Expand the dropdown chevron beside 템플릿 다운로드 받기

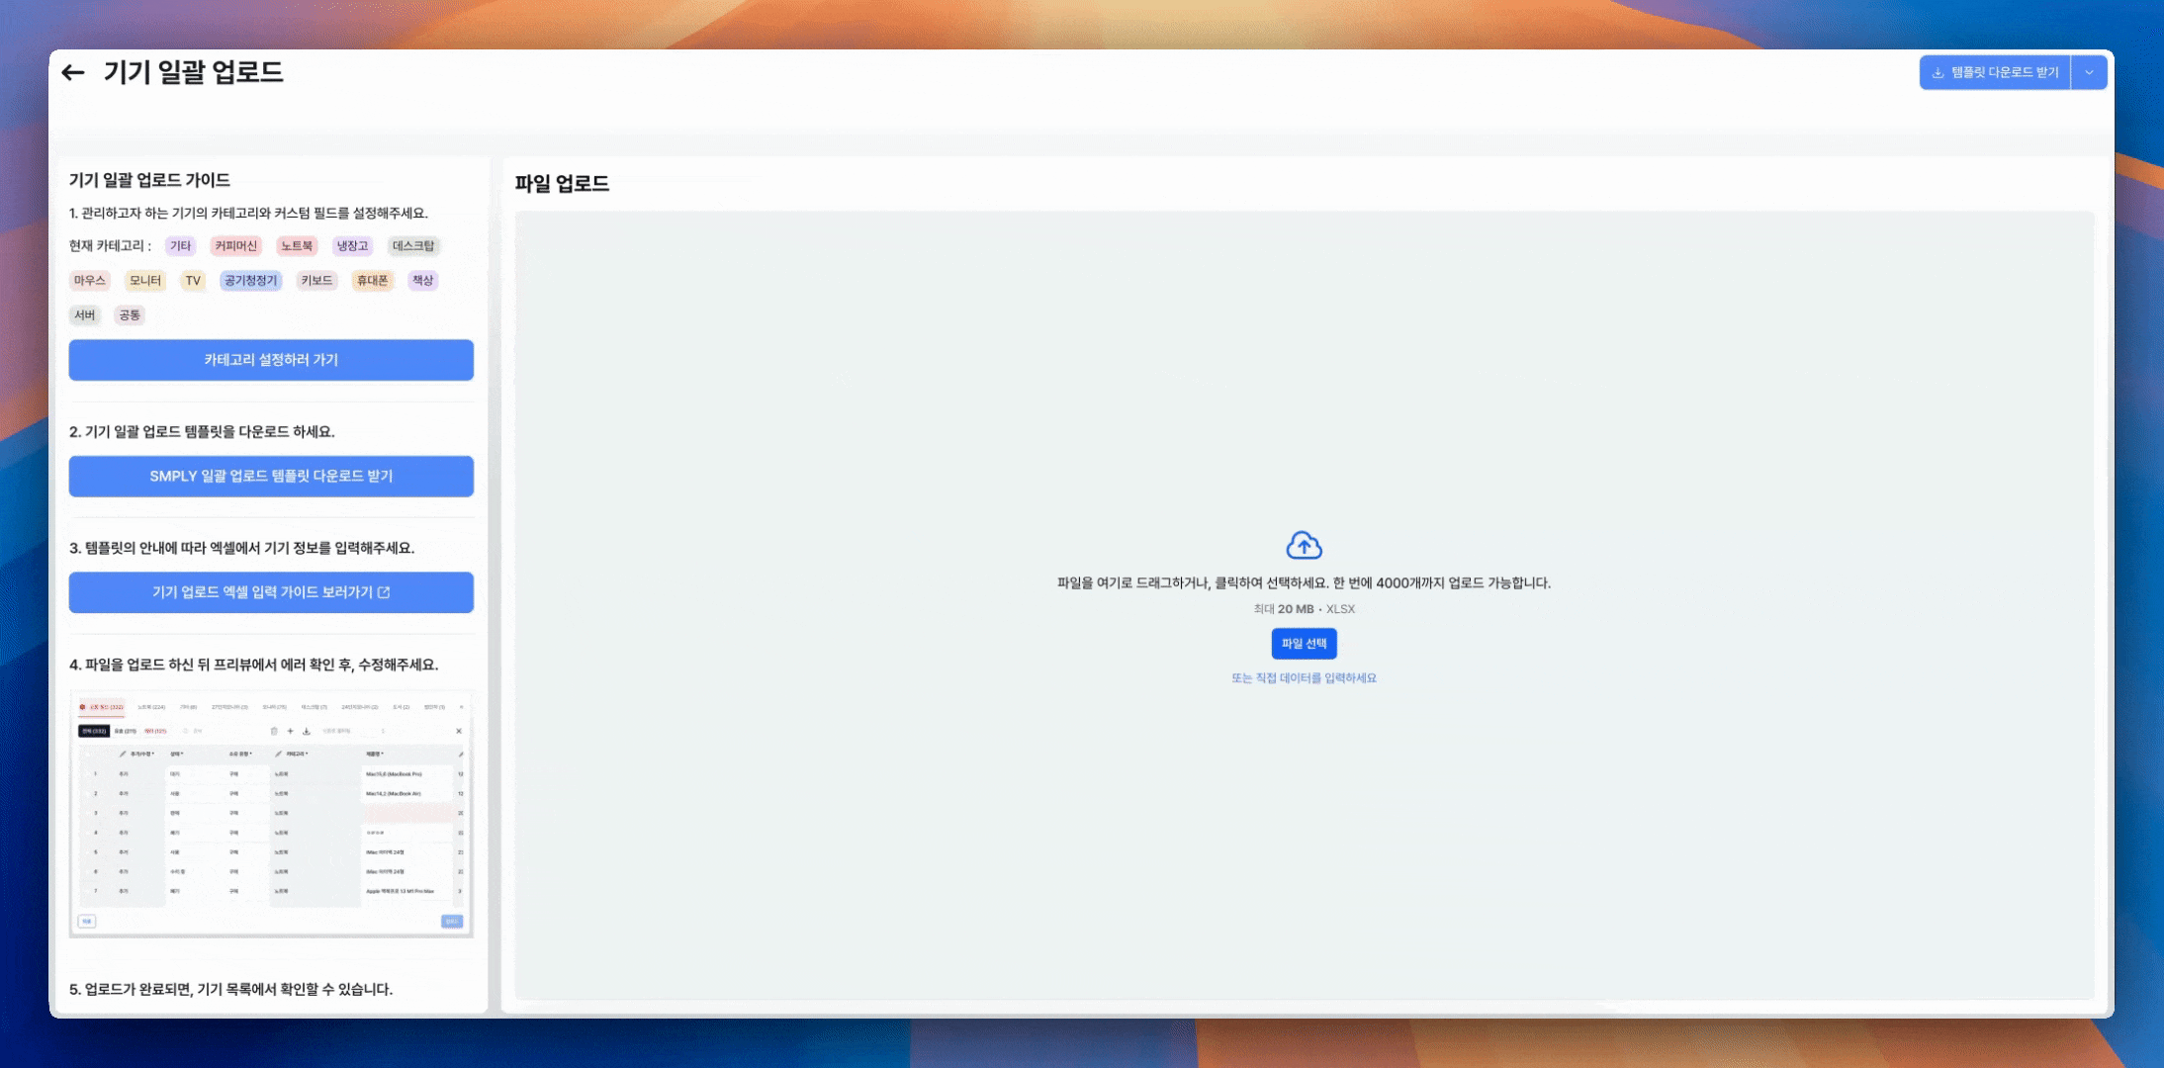click(x=2089, y=72)
